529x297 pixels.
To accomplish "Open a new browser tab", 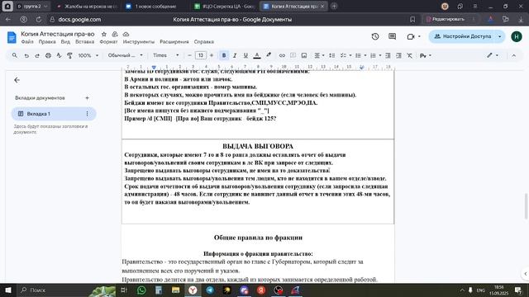I will (x=334, y=6).
